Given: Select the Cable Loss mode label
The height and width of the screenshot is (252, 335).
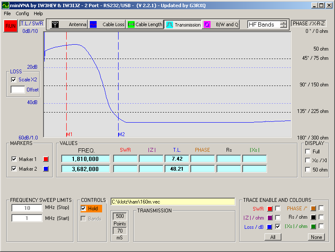Looking at the screenshot, I should (113, 24).
